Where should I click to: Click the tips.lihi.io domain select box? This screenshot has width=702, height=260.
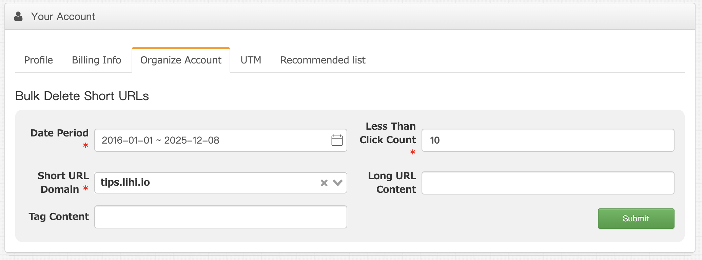click(203, 183)
